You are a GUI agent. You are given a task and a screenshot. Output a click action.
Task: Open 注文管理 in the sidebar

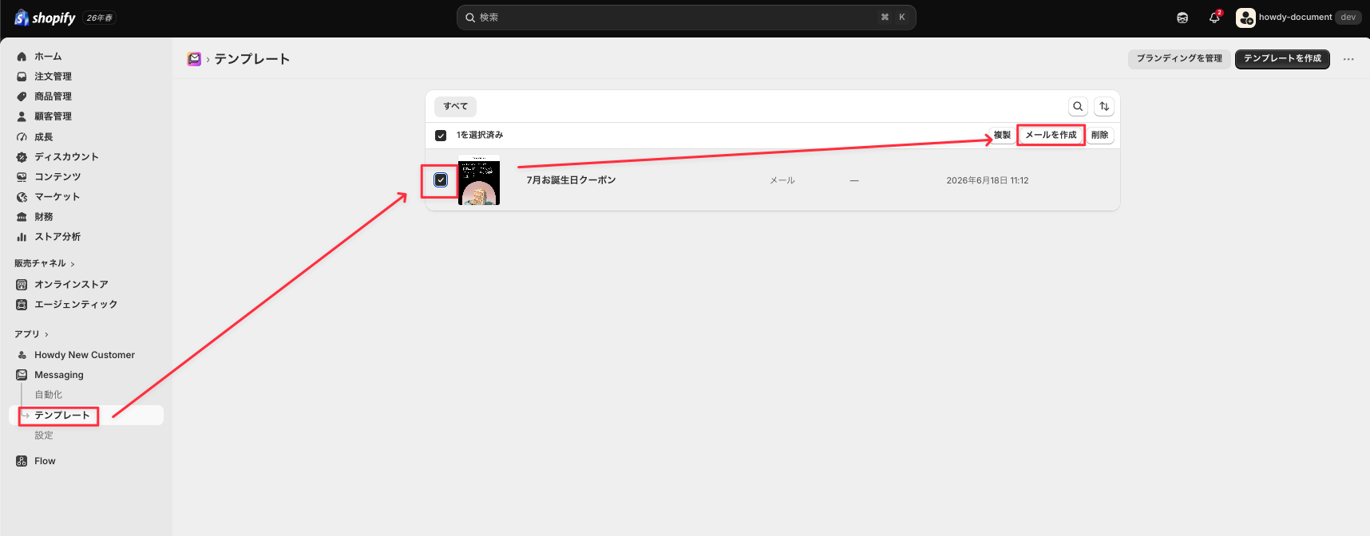53,77
